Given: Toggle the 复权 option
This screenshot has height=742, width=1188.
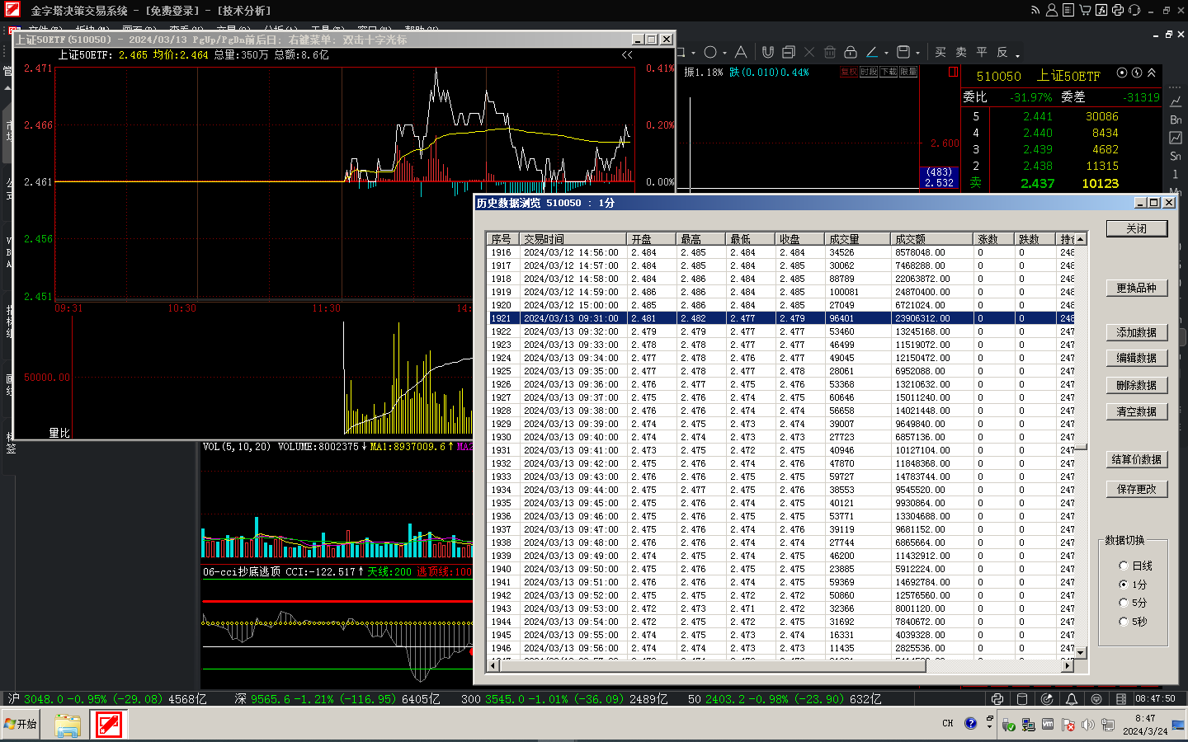Looking at the screenshot, I should tap(849, 72).
